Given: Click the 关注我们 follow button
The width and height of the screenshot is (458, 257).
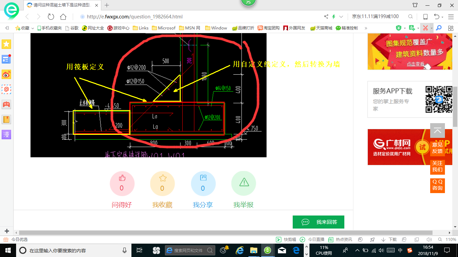Looking at the screenshot, I should point(438,166).
